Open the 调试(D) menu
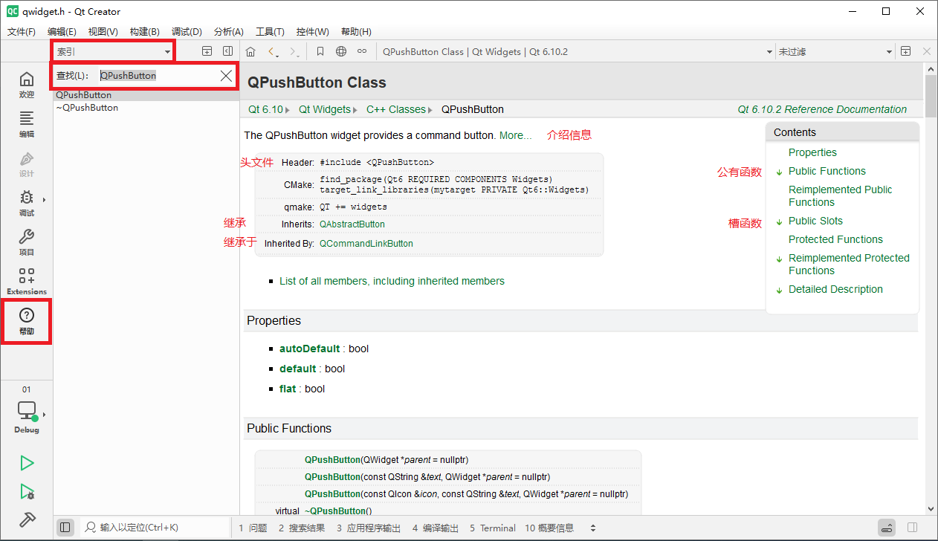 tap(187, 32)
